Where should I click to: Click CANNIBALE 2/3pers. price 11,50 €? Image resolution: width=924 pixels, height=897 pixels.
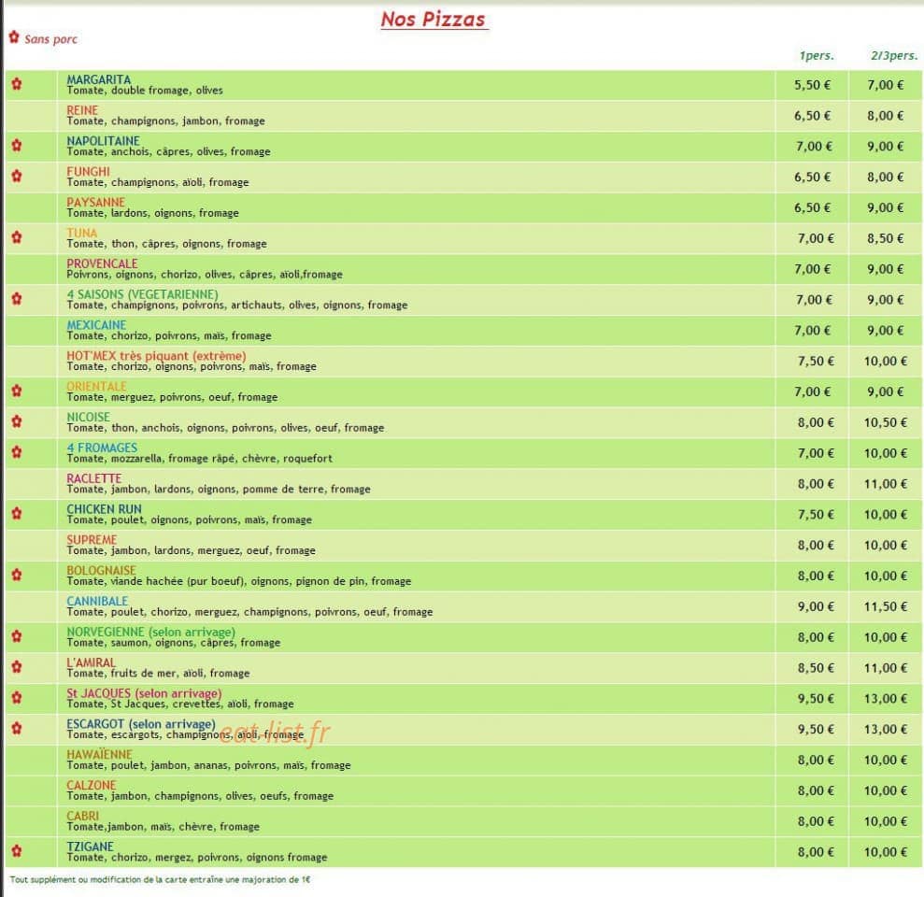coord(885,605)
